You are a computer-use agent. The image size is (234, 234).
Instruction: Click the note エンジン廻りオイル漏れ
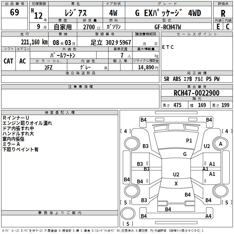tap(27, 123)
